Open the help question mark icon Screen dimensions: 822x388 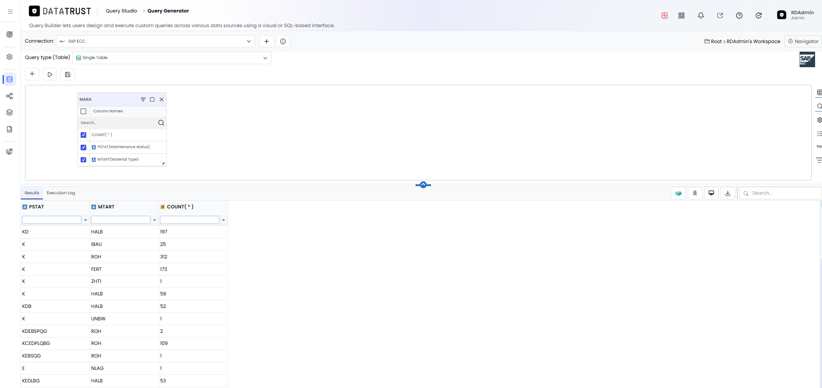pyautogui.click(x=739, y=16)
